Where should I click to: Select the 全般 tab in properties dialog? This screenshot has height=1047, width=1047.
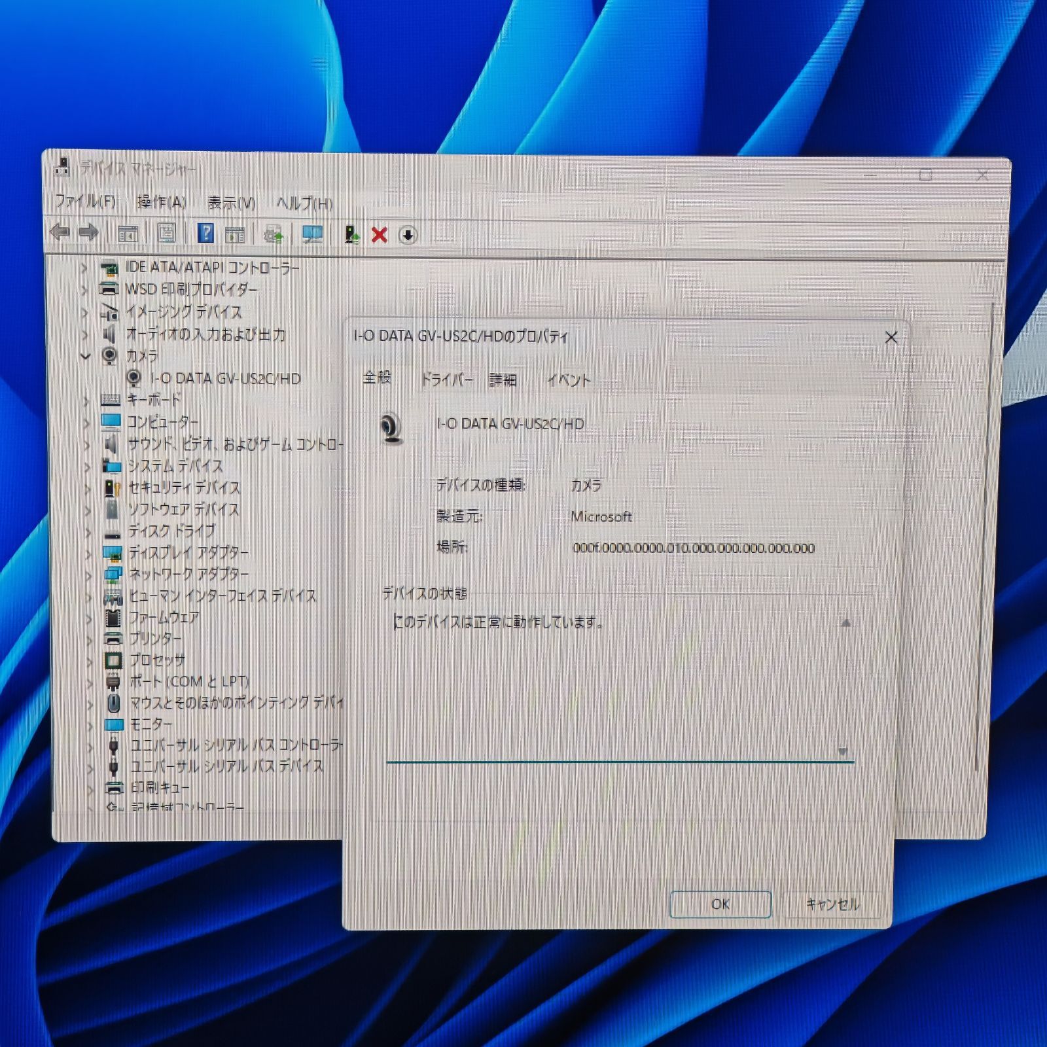(x=378, y=378)
